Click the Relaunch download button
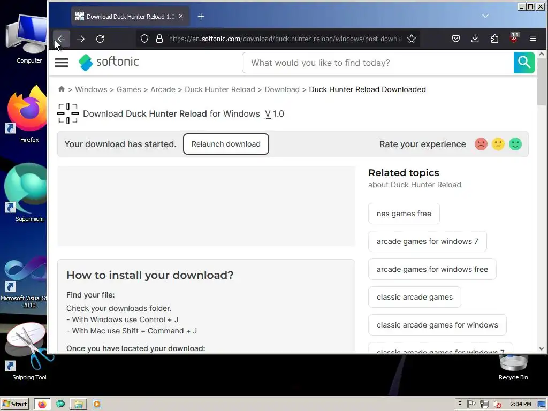The width and height of the screenshot is (548, 411). pos(226,144)
